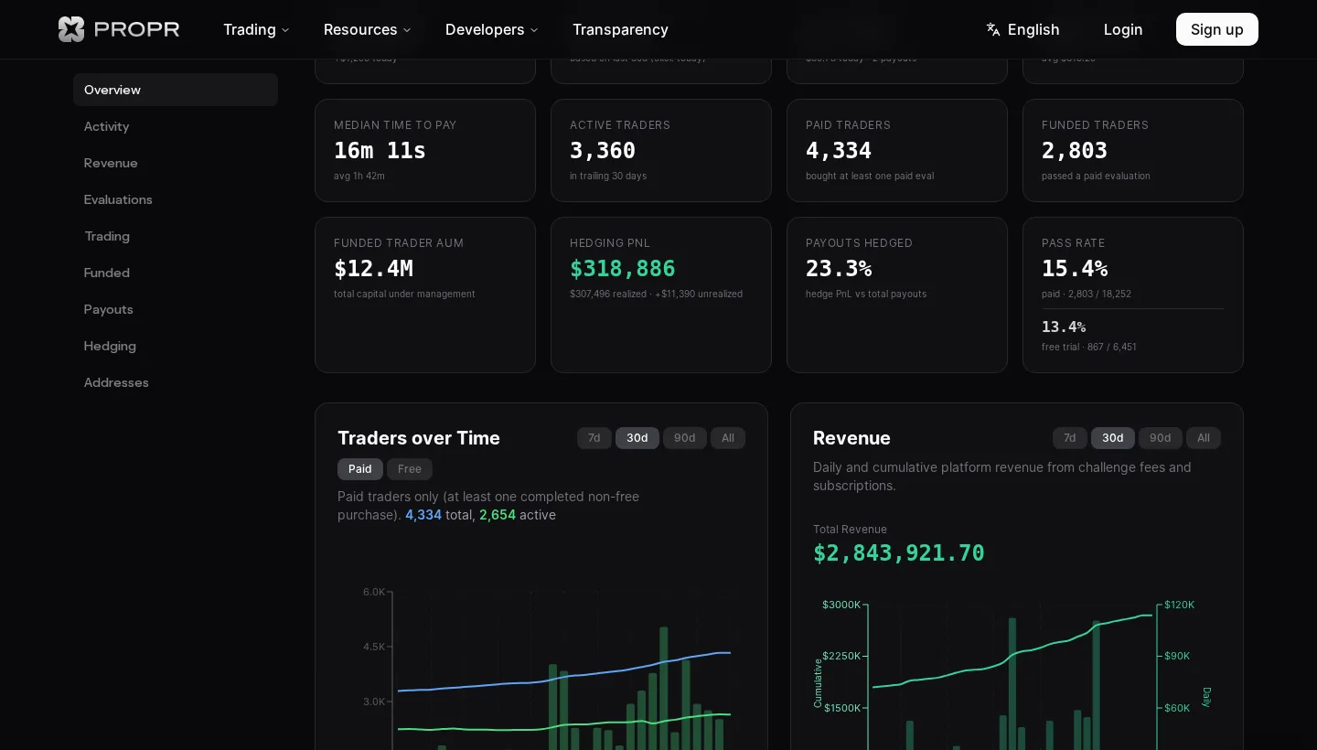Set Traders over Time range to 30d
1317x750 pixels.
(x=637, y=438)
